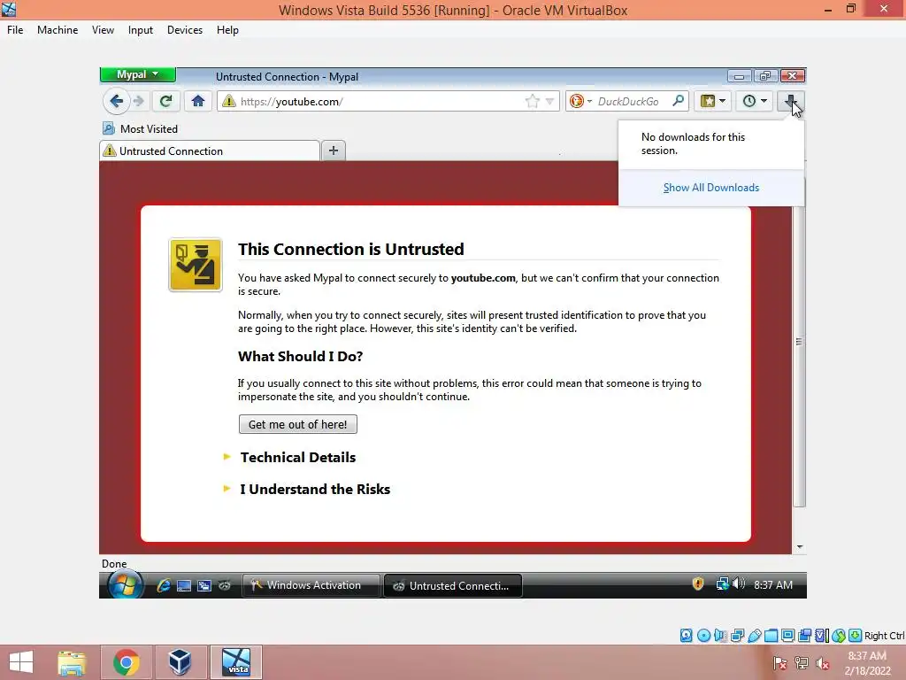Open the history clock button
Screen dimensions: 906x680
[x=755, y=101]
